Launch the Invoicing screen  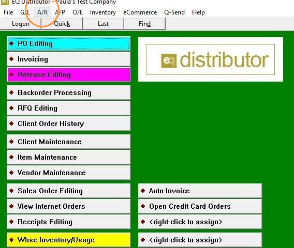point(68,59)
